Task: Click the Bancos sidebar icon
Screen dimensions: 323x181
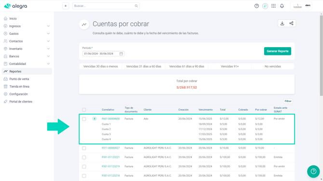Action: [6, 56]
